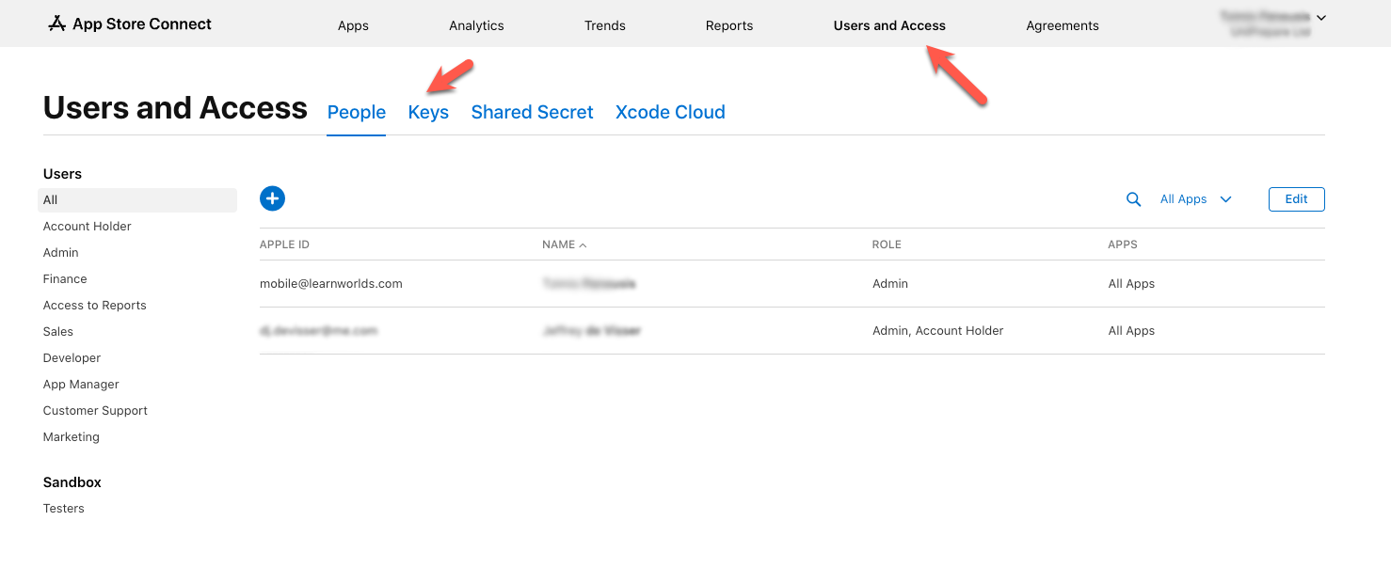Screen dimensions: 1391x584
Task: Select the All users filter
Action: point(51,199)
